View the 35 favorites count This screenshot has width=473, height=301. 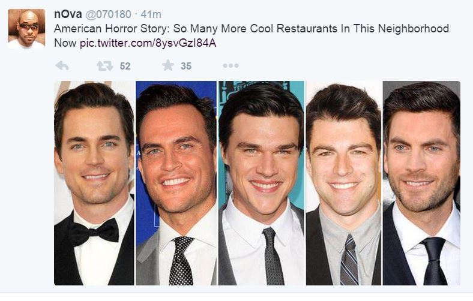186,66
